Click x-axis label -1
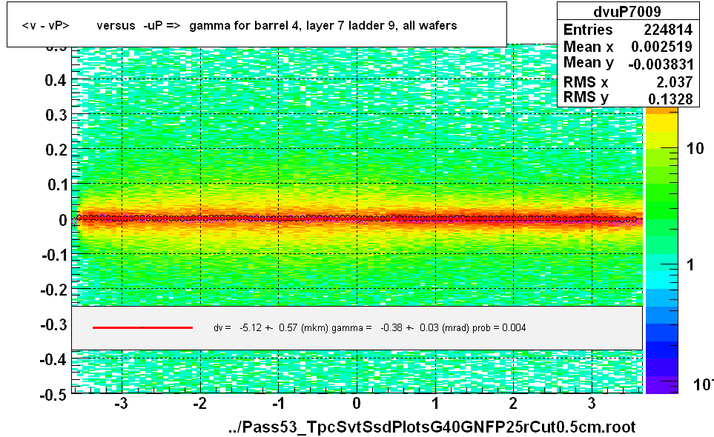Viewport: 714px width, 437px height. 278,404
